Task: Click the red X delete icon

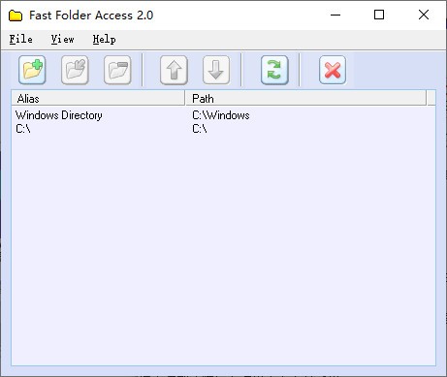Action: tap(333, 70)
